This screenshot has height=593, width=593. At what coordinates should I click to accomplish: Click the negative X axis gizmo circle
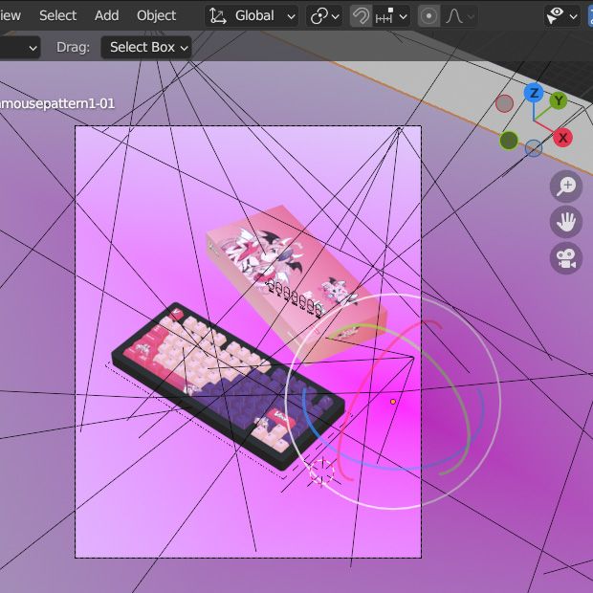point(504,103)
